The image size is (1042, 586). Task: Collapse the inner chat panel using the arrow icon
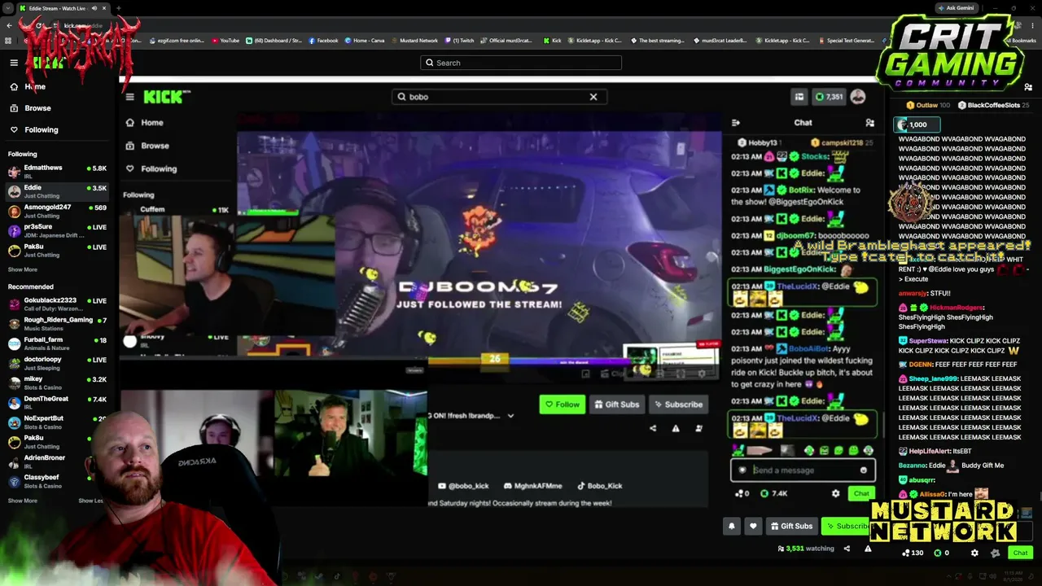pos(736,123)
